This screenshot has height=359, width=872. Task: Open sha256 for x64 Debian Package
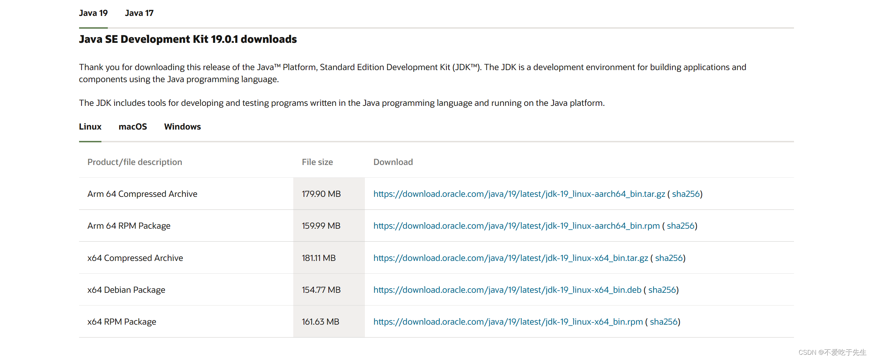[x=662, y=290]
